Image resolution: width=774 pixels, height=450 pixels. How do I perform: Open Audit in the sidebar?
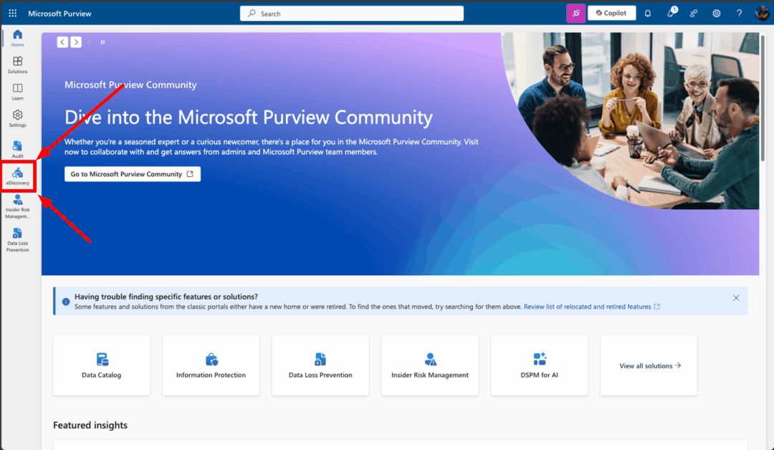18,149
